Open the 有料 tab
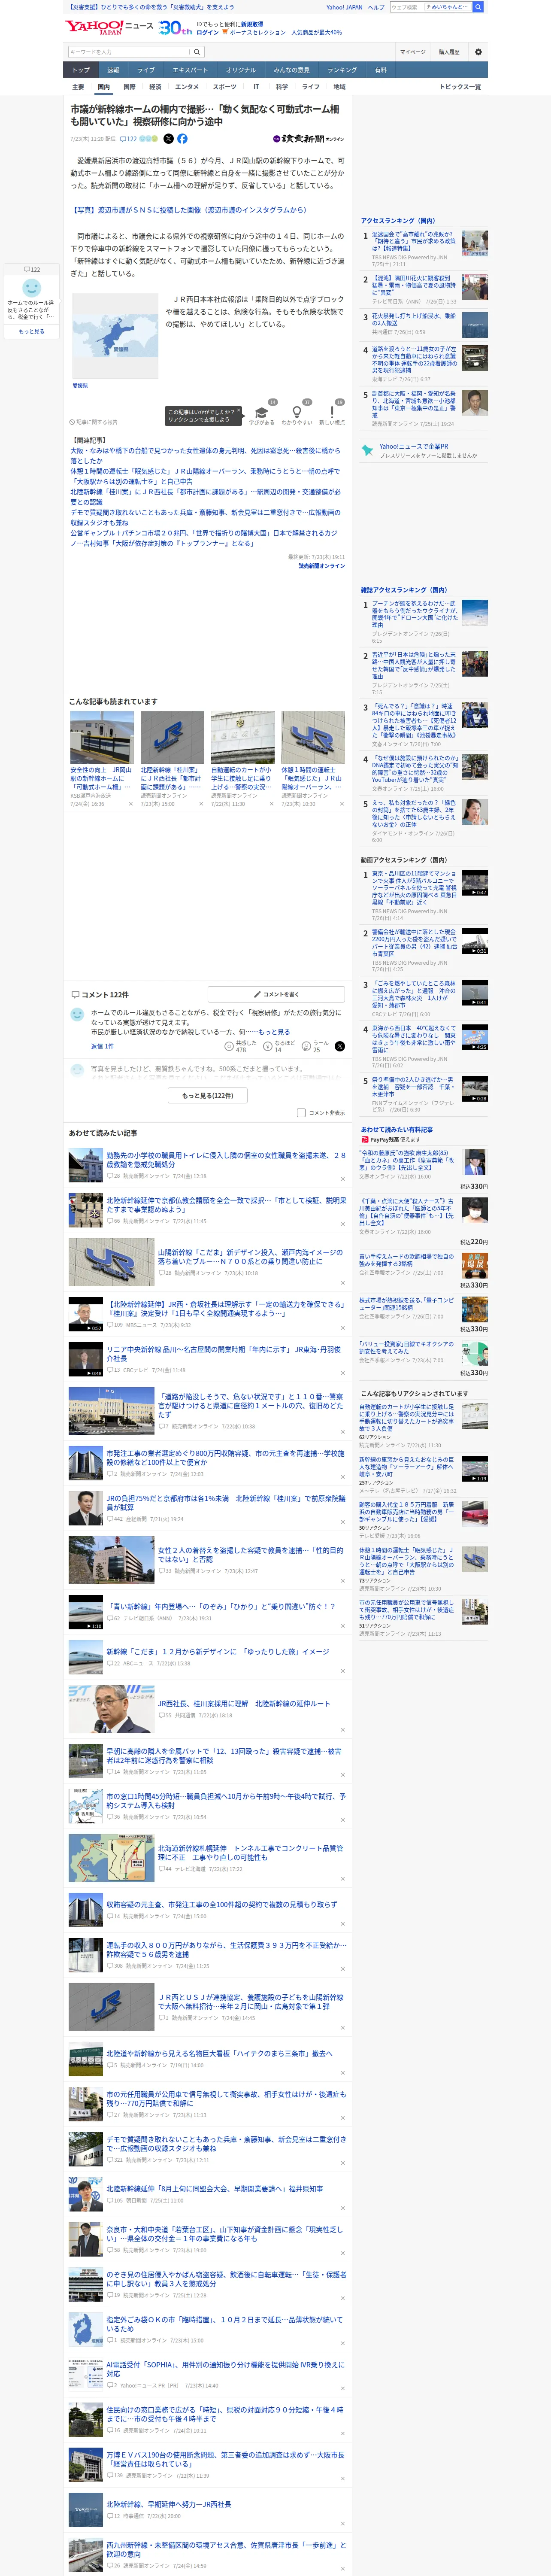551x2576 pixels. [x=380, y=70]
